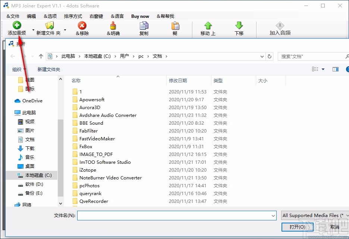Click the 打开(O) button
Screen dimensions: 349x239
[298, 227]
